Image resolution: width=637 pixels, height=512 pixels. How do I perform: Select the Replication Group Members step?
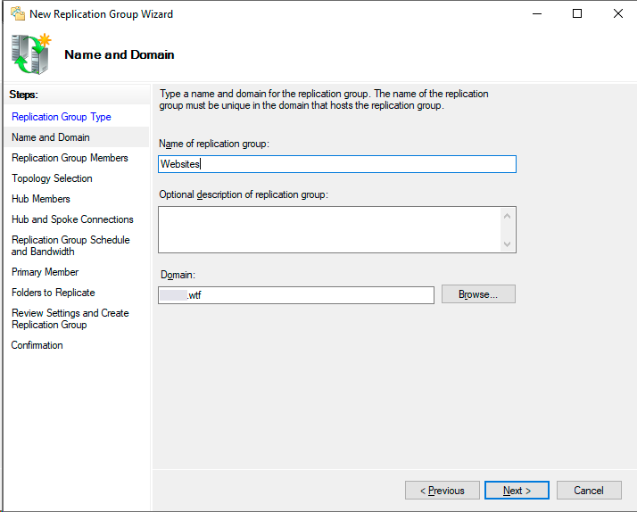pos(70,158)
